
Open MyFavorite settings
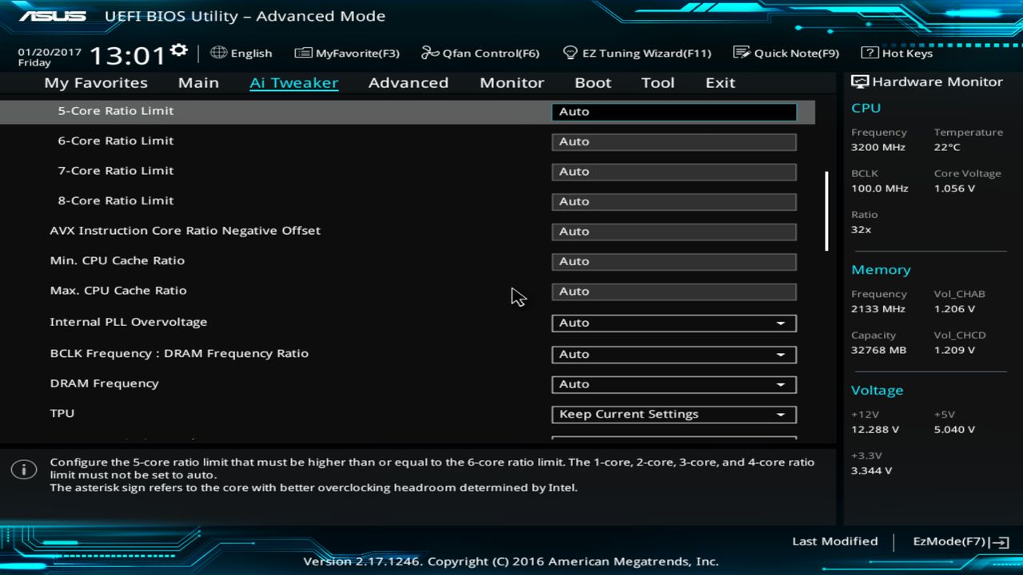coord(346,53)
